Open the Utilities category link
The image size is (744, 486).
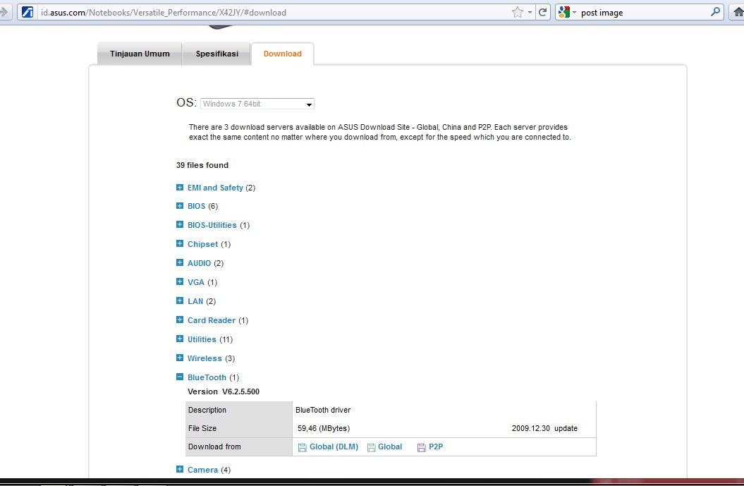(x=202, y=339)
